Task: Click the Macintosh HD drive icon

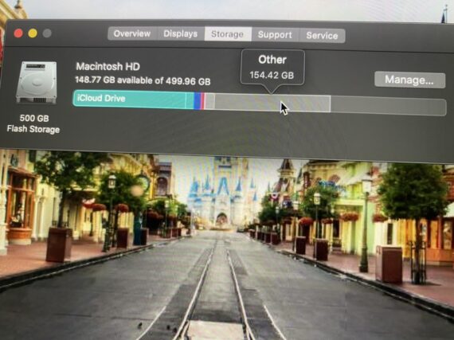Action: (x=37, y=83)
